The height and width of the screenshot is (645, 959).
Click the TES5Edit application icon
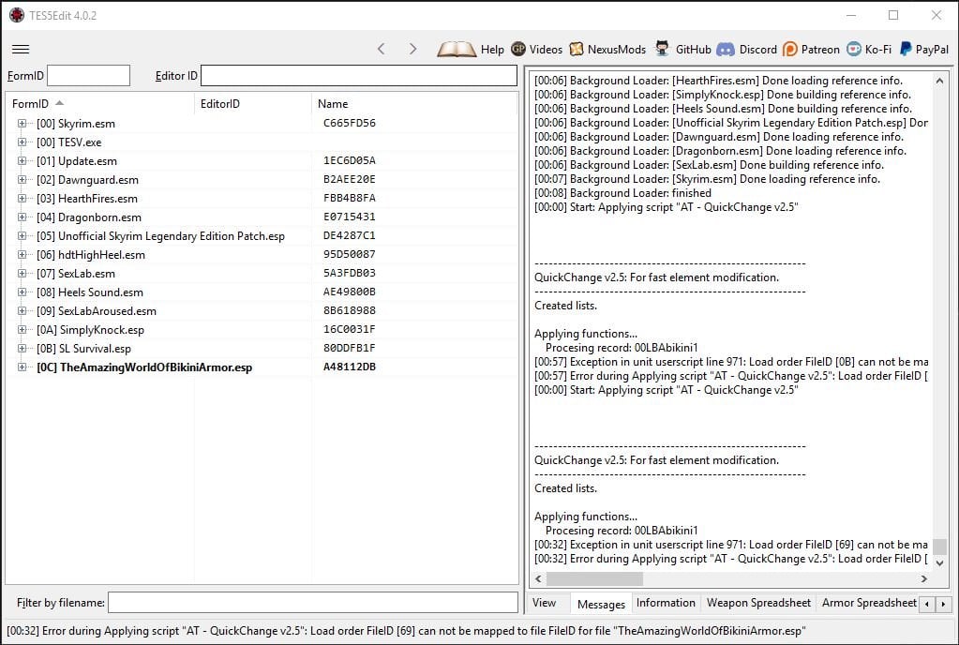(17, 15)
